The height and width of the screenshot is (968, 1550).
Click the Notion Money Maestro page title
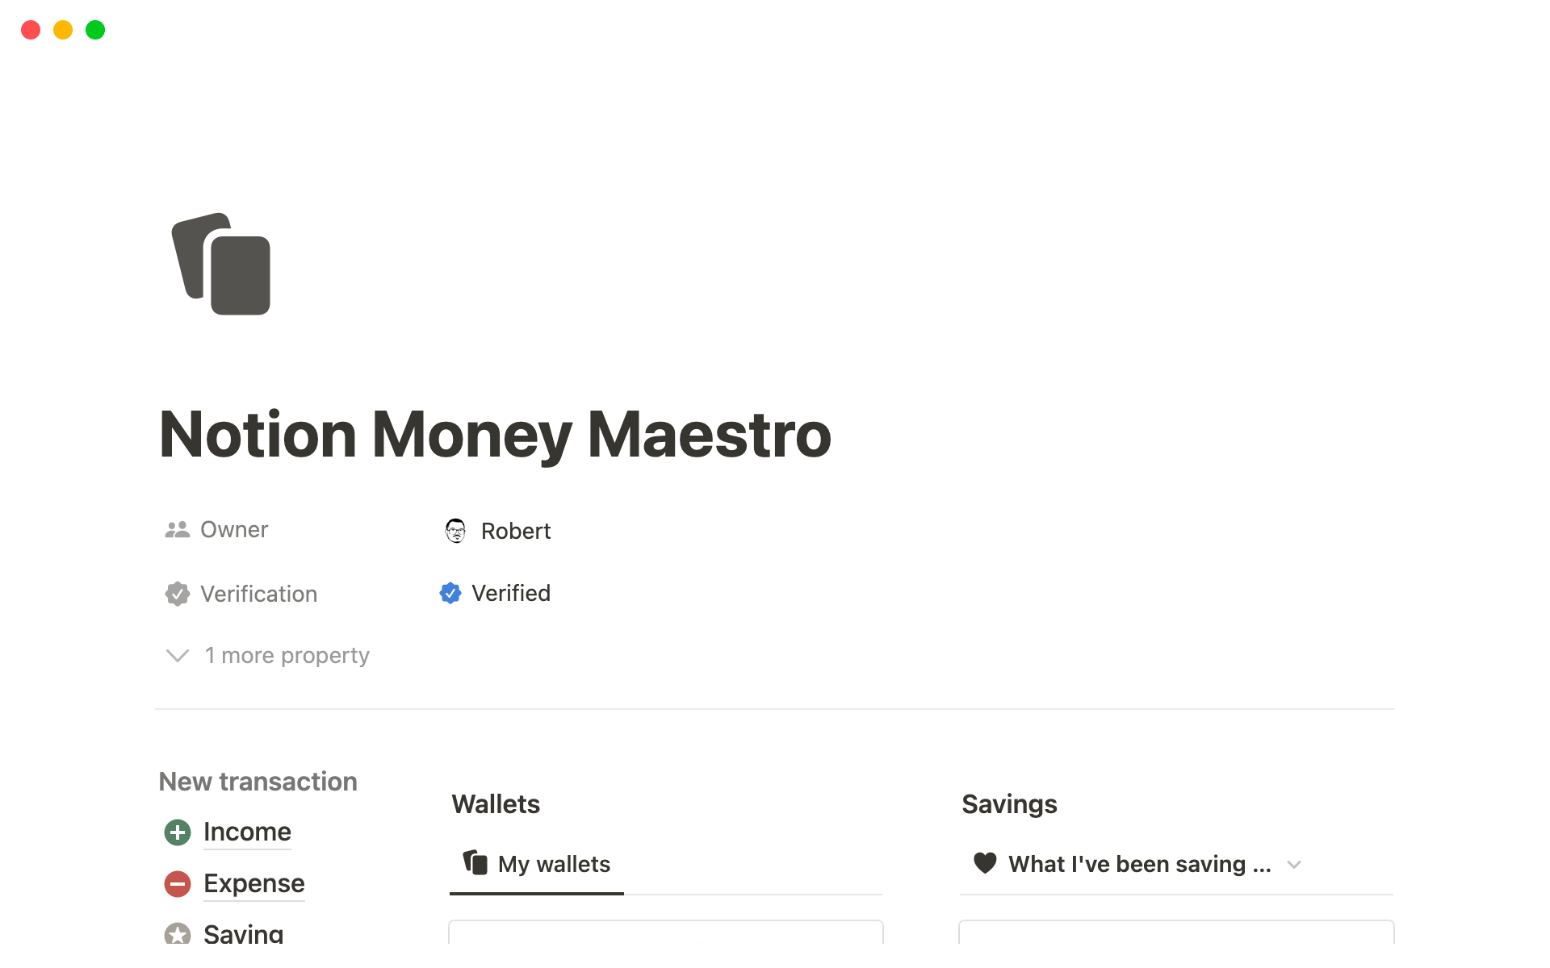pyautogui.click(x=495, y=435)
